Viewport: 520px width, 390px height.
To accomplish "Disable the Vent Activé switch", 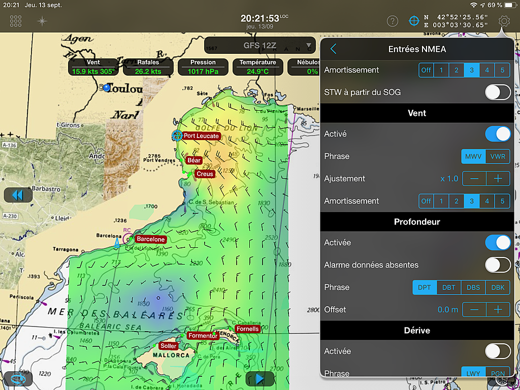I will click(x=498, y=134).
